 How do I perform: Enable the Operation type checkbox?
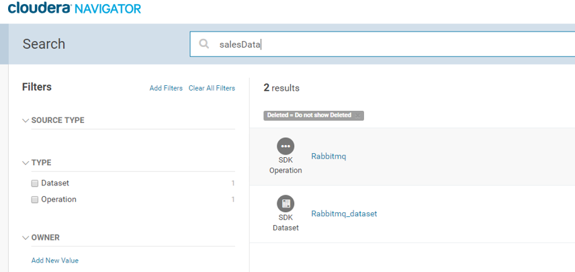coord(35,199)
